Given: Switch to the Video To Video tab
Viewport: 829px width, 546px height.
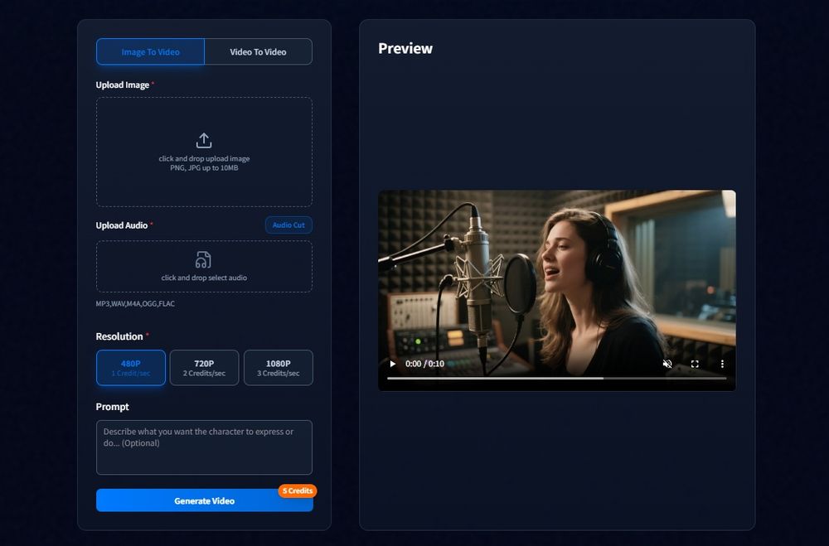Looking at the screenshot, I should point(258,51).
